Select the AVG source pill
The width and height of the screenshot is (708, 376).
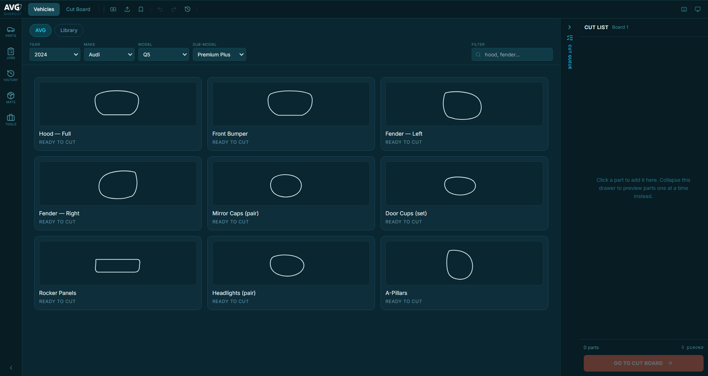(x=41, y=30)
